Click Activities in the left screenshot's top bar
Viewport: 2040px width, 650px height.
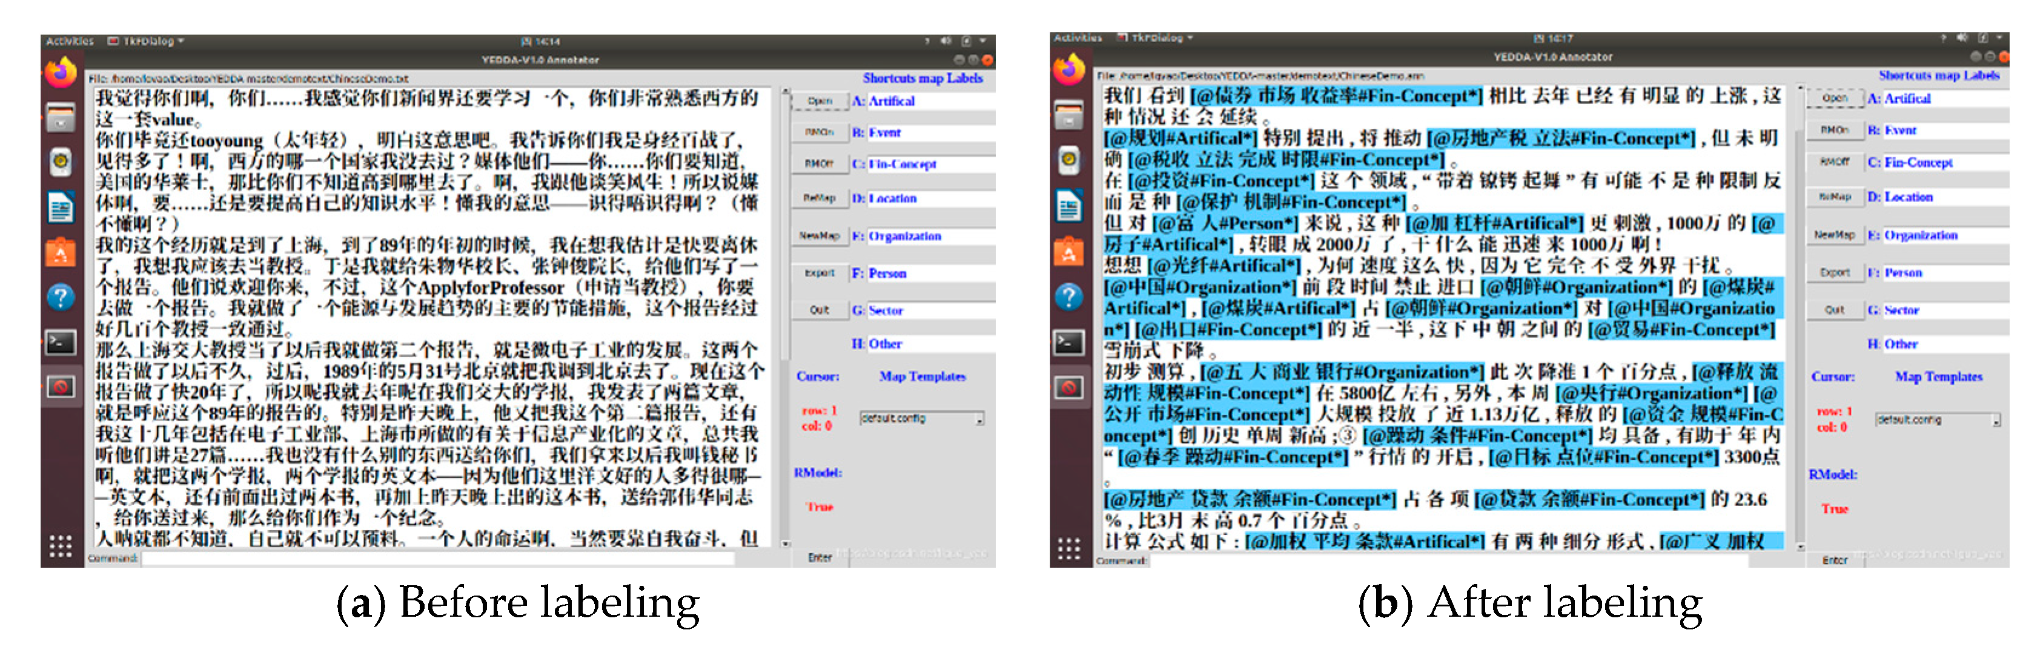[69, 41]
